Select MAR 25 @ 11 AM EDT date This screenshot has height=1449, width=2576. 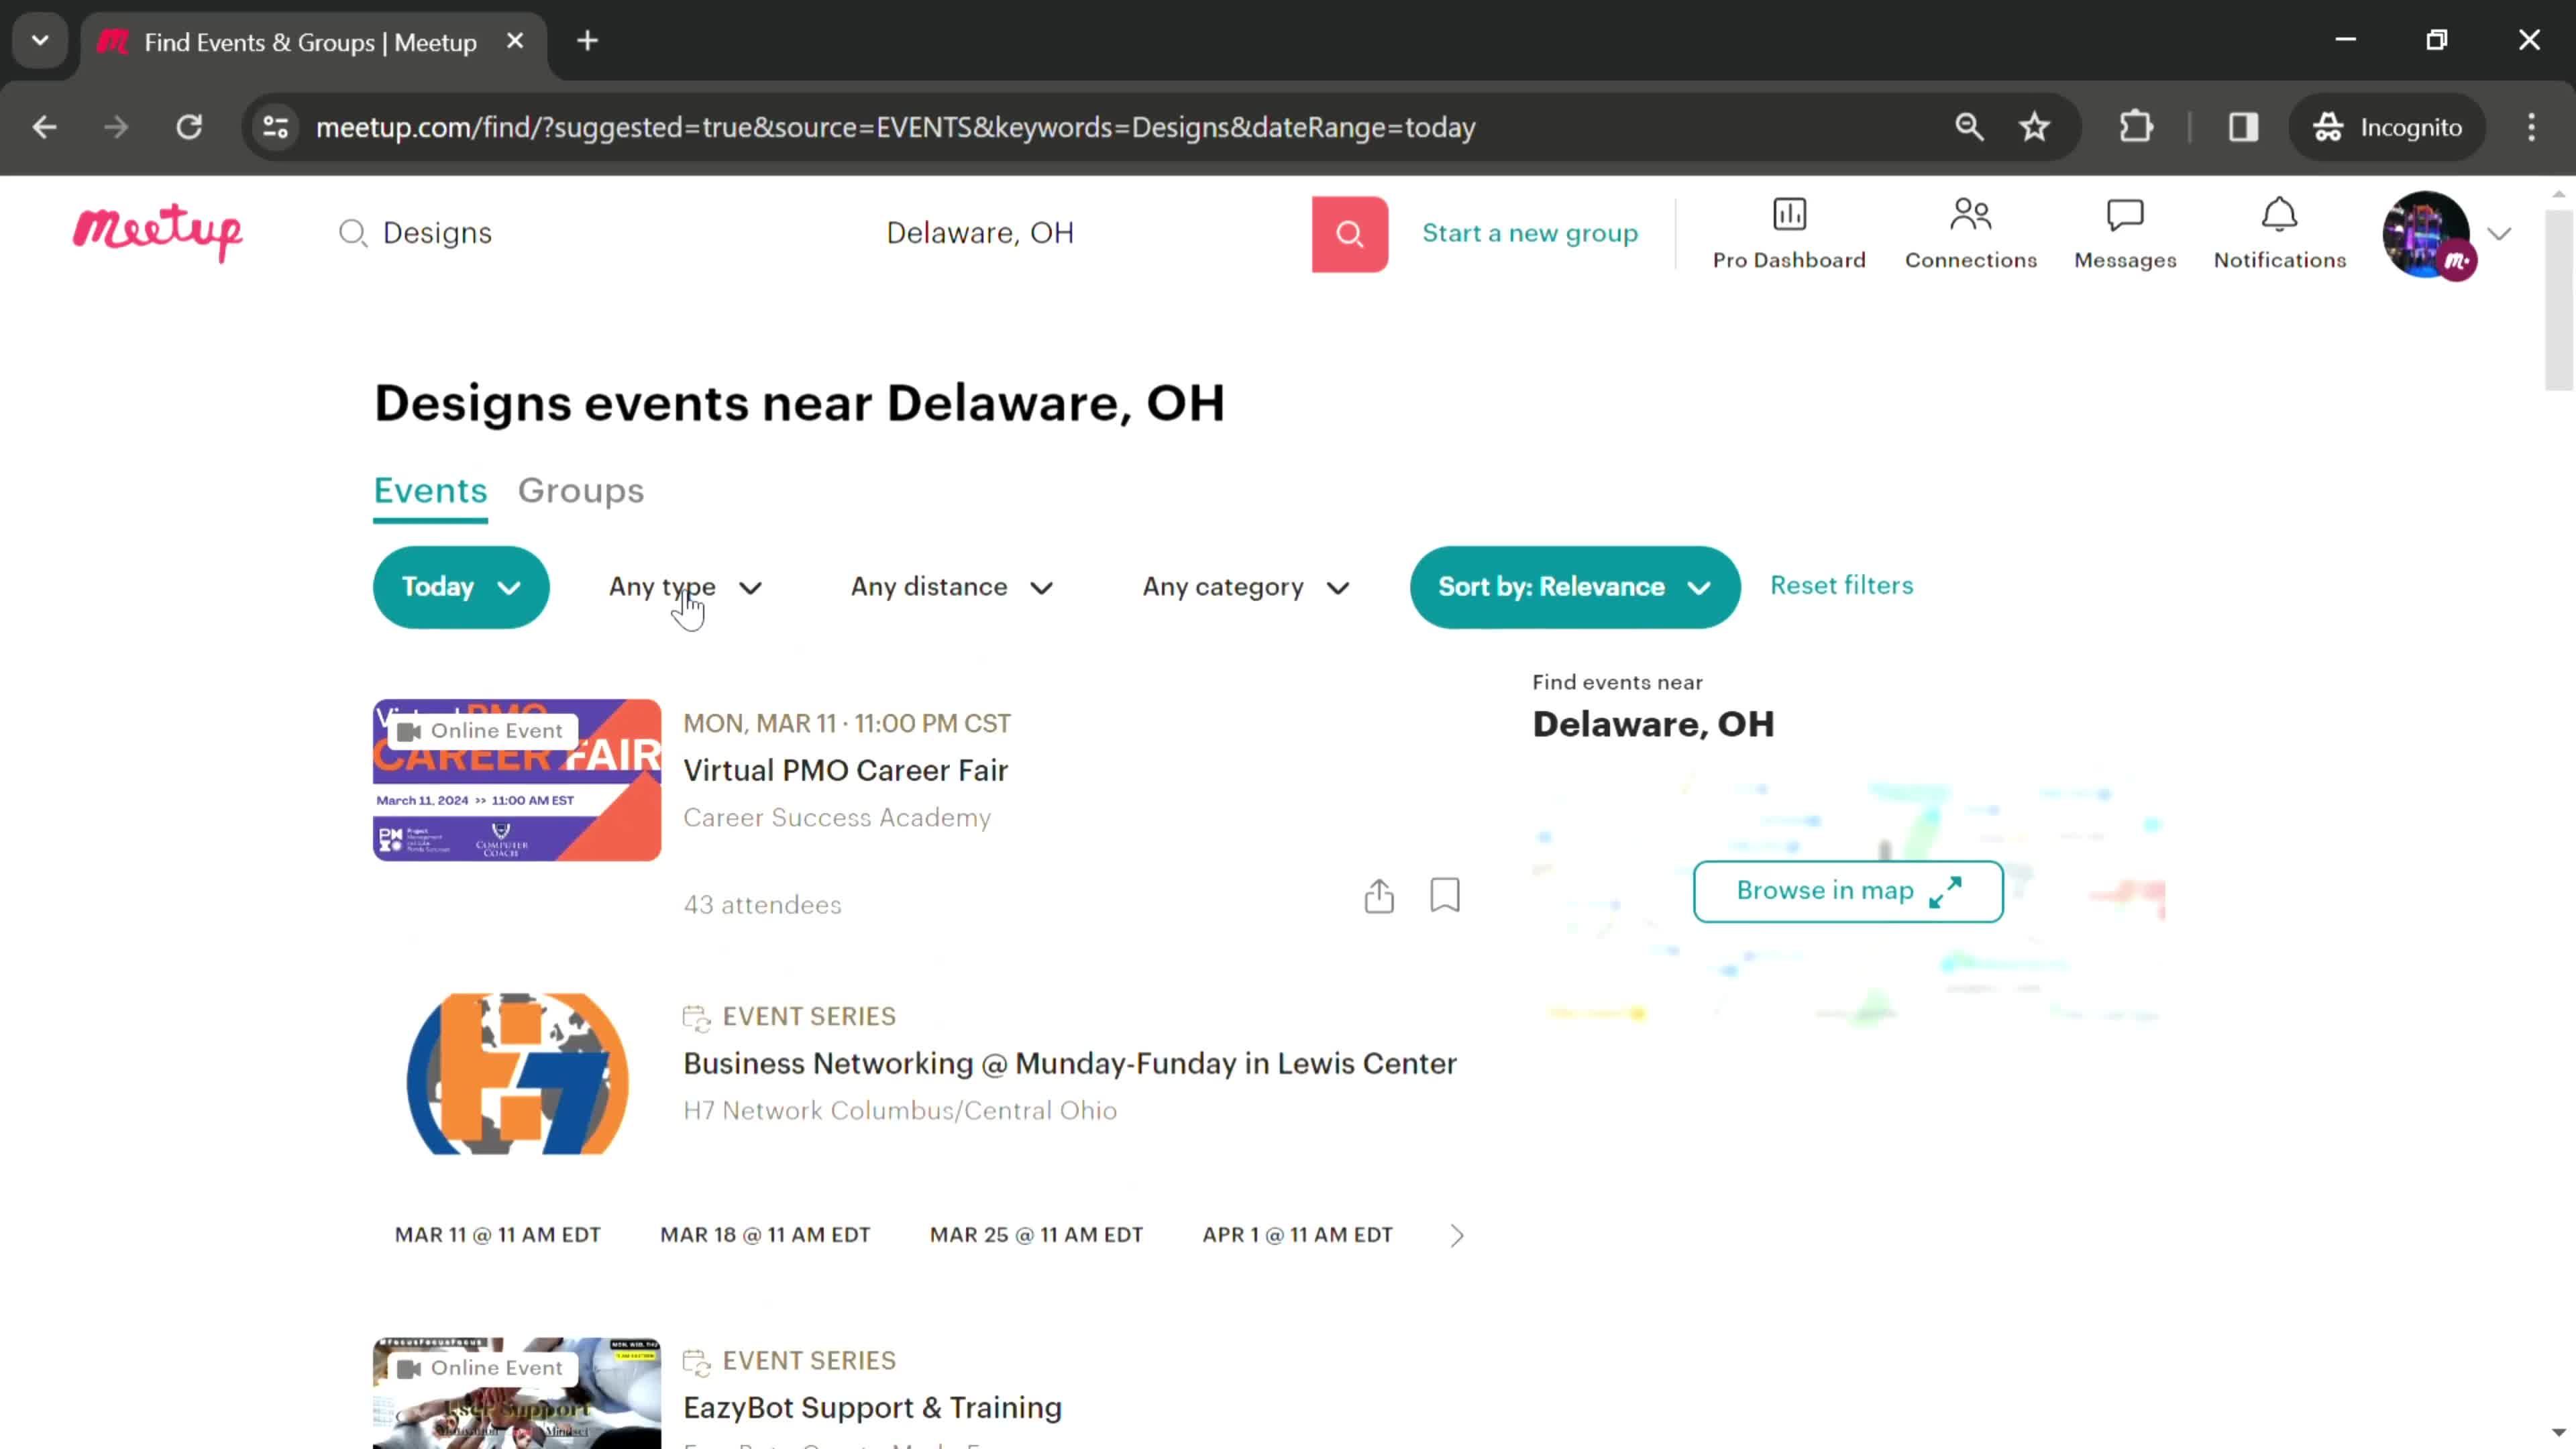click(1036, 1235)
